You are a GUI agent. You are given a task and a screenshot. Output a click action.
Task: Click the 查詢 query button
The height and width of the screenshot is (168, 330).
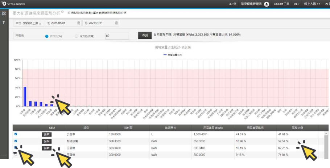click(x=145, y=36)
